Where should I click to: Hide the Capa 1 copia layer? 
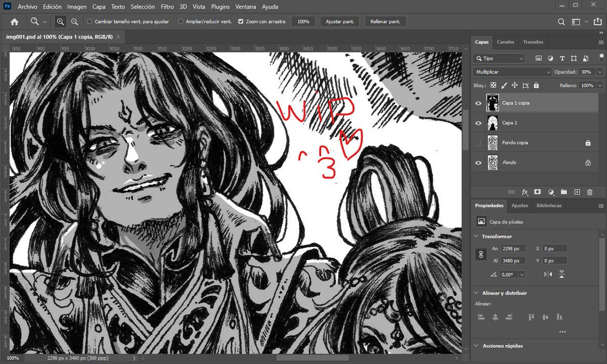478,103
